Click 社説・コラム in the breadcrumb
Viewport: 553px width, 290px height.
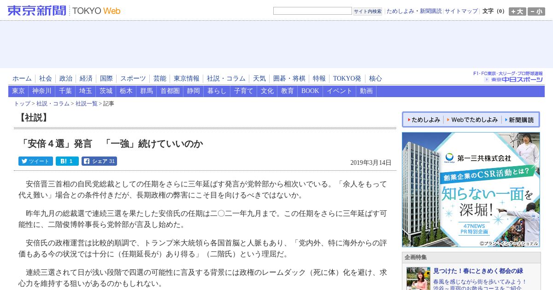[x=53, y=104]
